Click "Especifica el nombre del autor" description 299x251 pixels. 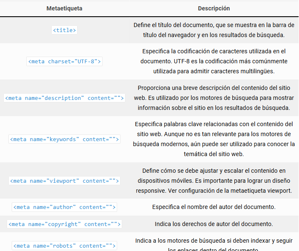pyautogui.click(x=214, y=207)
